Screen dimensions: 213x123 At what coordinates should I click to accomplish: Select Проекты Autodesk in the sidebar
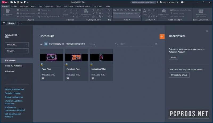(x=14, y=66)
